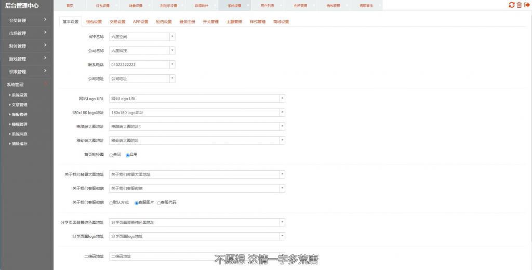This screenshot has height=270, width=532.
Task: Collapse the 系统管理 sidebar section
Action: 26,84
